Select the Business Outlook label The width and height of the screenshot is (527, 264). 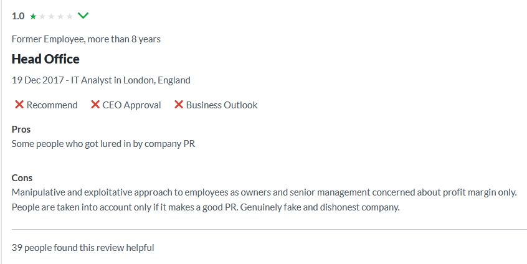click(221, 105)
